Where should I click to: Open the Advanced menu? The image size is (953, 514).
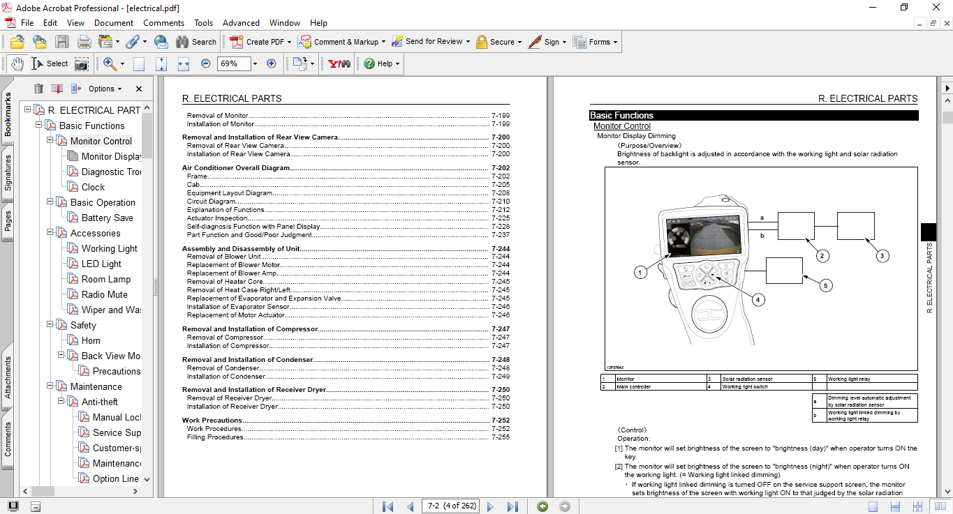pos(241,23)
